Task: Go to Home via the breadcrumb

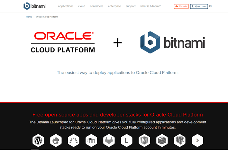Action: pyautogui.click(x=29, y=17)
